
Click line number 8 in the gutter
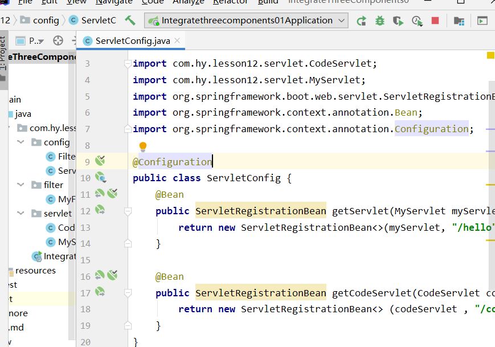point(88,145)
